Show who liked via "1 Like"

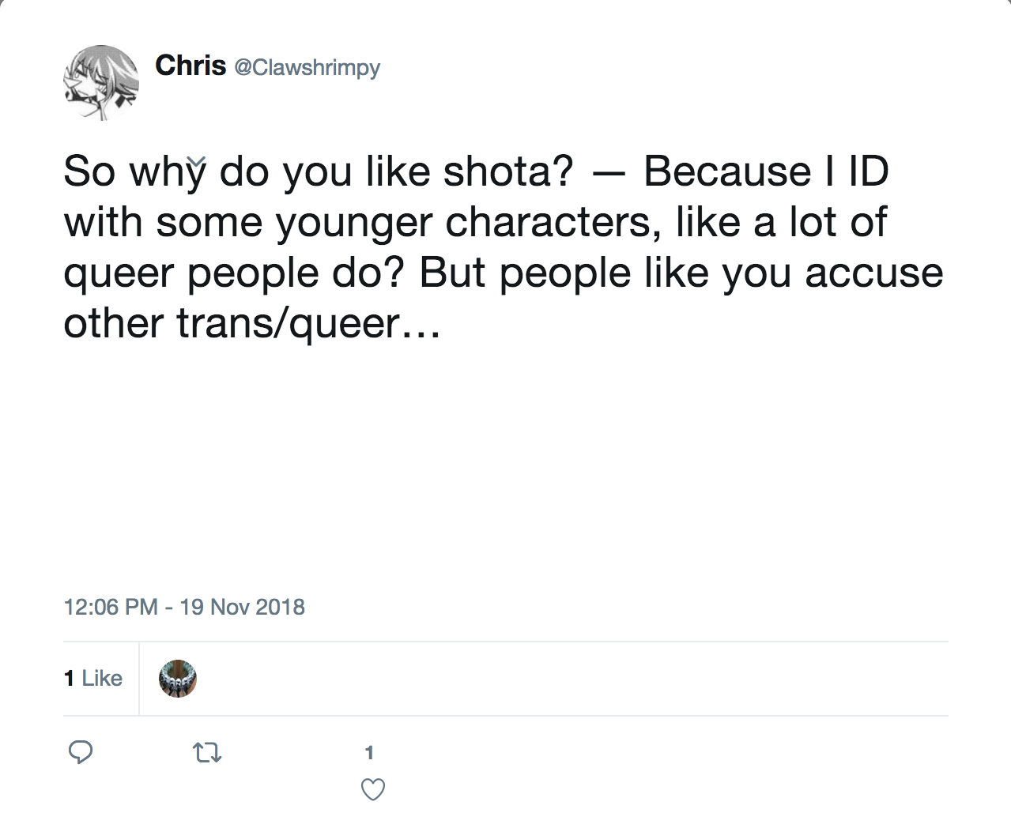pos(93,679)
